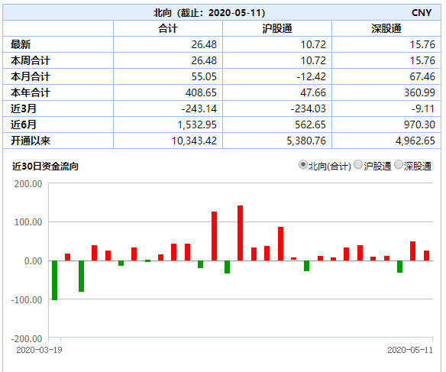Click the 近30日资金流向 chart title
The height and width of the screenshot is (372, 446).
(x=45, y=166)
